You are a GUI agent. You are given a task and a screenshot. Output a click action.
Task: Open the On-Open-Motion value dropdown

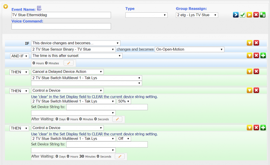coord(190,49)
